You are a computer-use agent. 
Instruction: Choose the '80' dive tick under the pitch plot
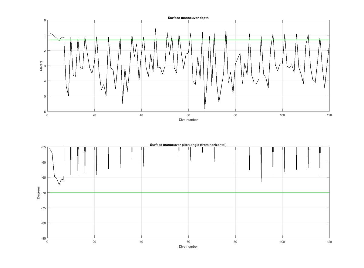click(x=235, y=242)
